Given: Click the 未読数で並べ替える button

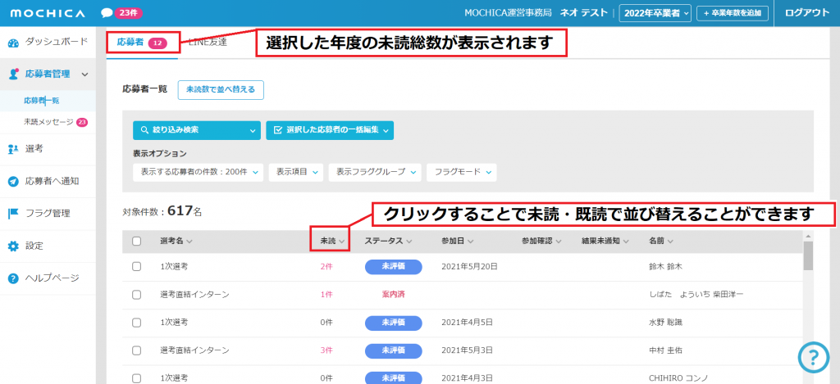Looking at the screenshot, I should (221, 89).
